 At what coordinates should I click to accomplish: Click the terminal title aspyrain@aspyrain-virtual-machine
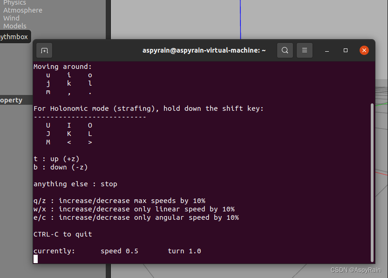click(x=204, y=50)
